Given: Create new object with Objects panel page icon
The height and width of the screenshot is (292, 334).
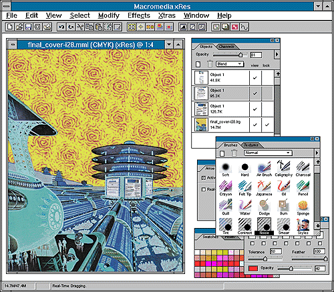Looking at the screenshot, I should pyautogui.click(x=198, y=64).
